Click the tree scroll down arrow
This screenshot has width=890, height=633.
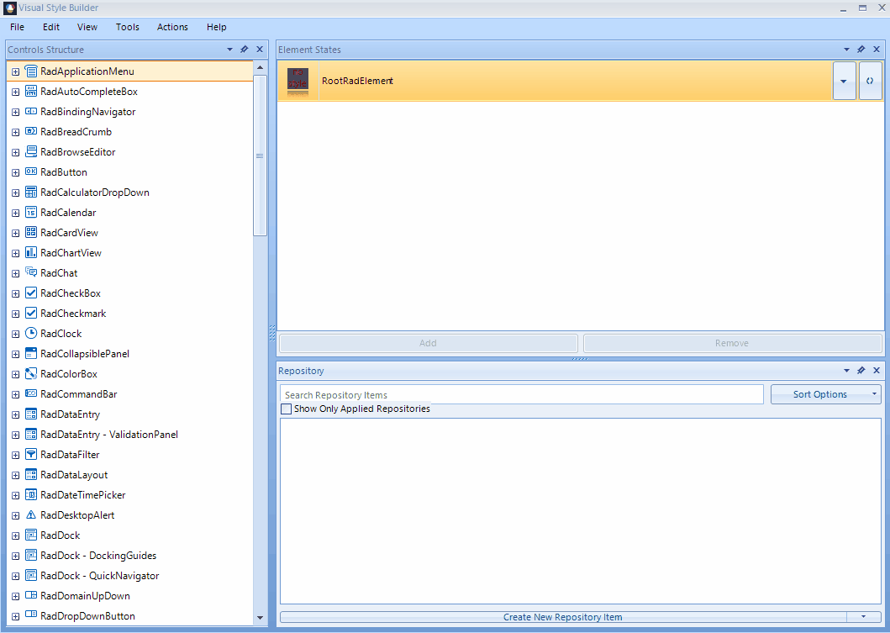(260, 618)
